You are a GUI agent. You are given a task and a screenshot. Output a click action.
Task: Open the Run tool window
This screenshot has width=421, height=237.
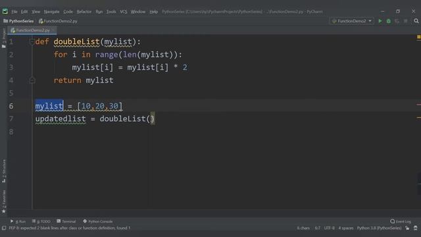pos(18,221)
